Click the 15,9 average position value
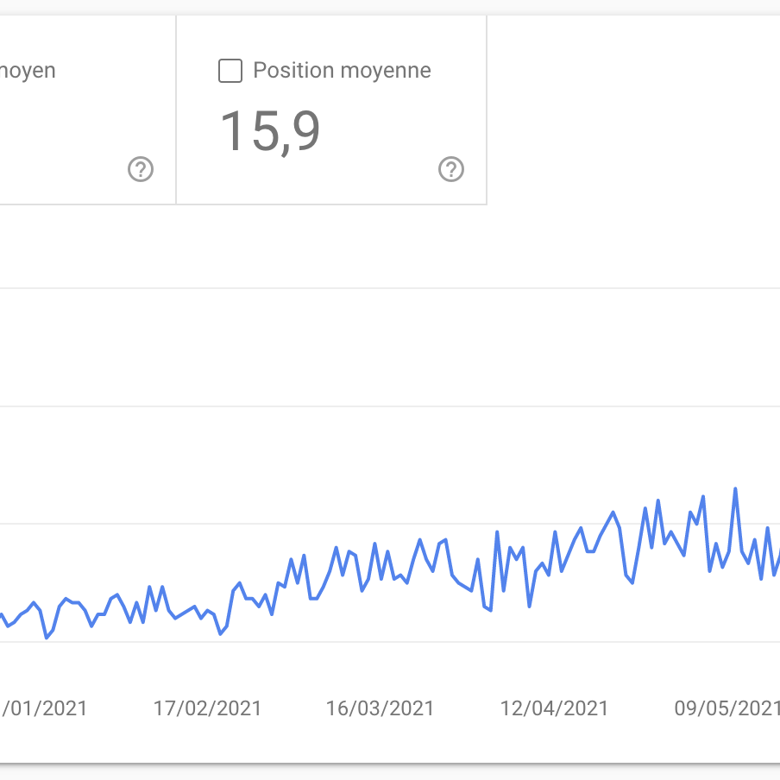This screenshot has width=780, height=780. [x=270, y=131]
